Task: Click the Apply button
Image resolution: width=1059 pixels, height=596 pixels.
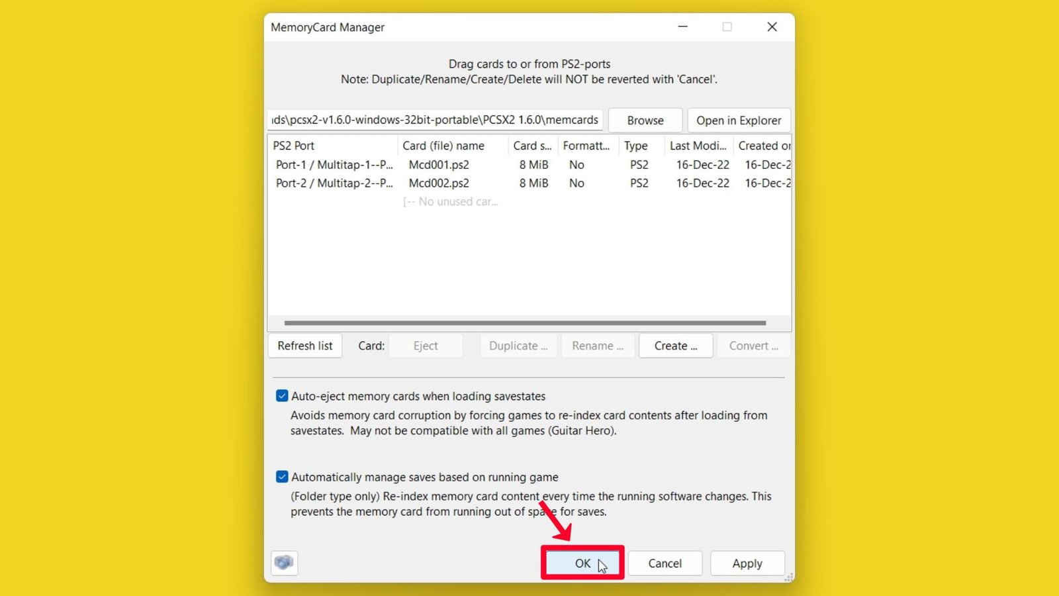Action: 747,563
